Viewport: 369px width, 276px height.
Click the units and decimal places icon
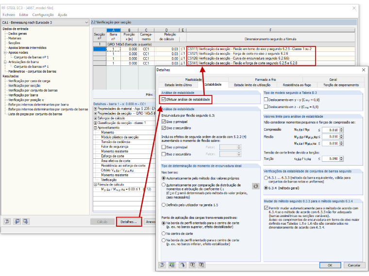click(172, 265)
